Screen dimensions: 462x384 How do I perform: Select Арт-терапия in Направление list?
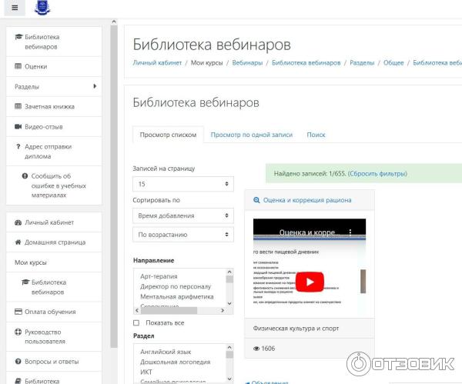(x=159, y=276)
